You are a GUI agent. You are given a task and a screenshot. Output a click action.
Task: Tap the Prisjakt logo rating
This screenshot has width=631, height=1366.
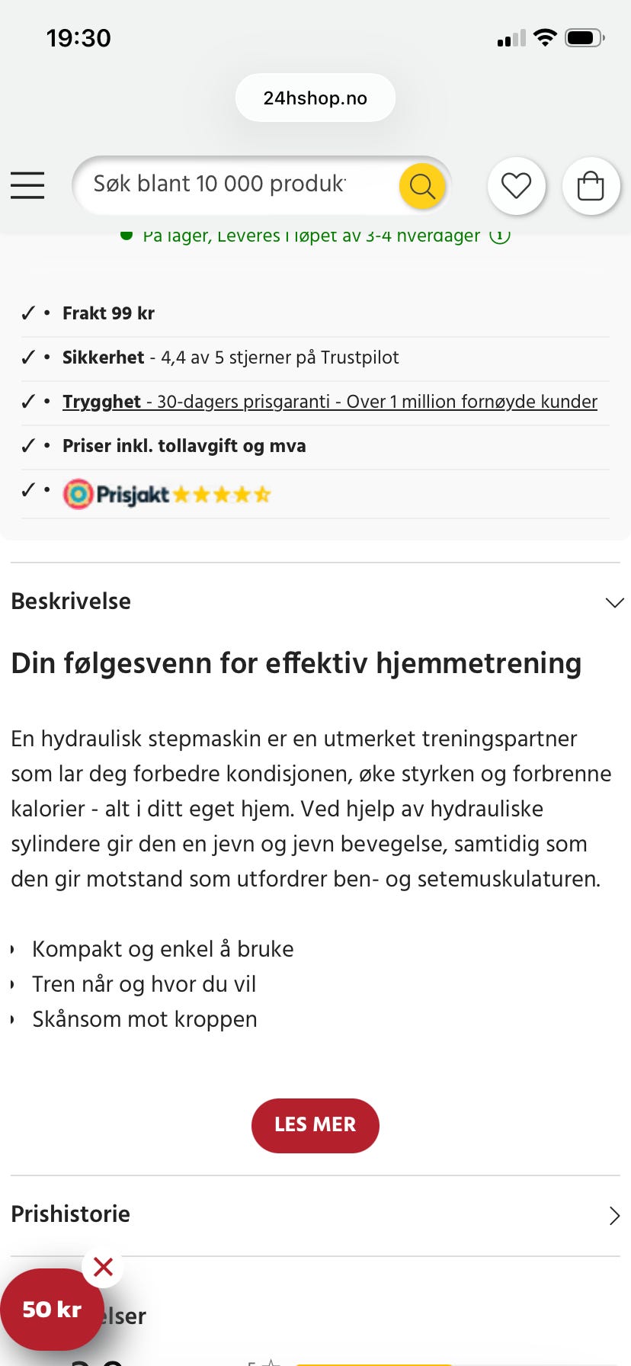tap(117, 495)
